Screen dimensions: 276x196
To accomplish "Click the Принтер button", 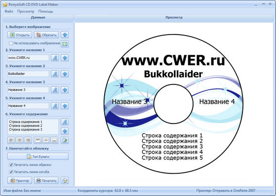I will click(x=20, y=181).
